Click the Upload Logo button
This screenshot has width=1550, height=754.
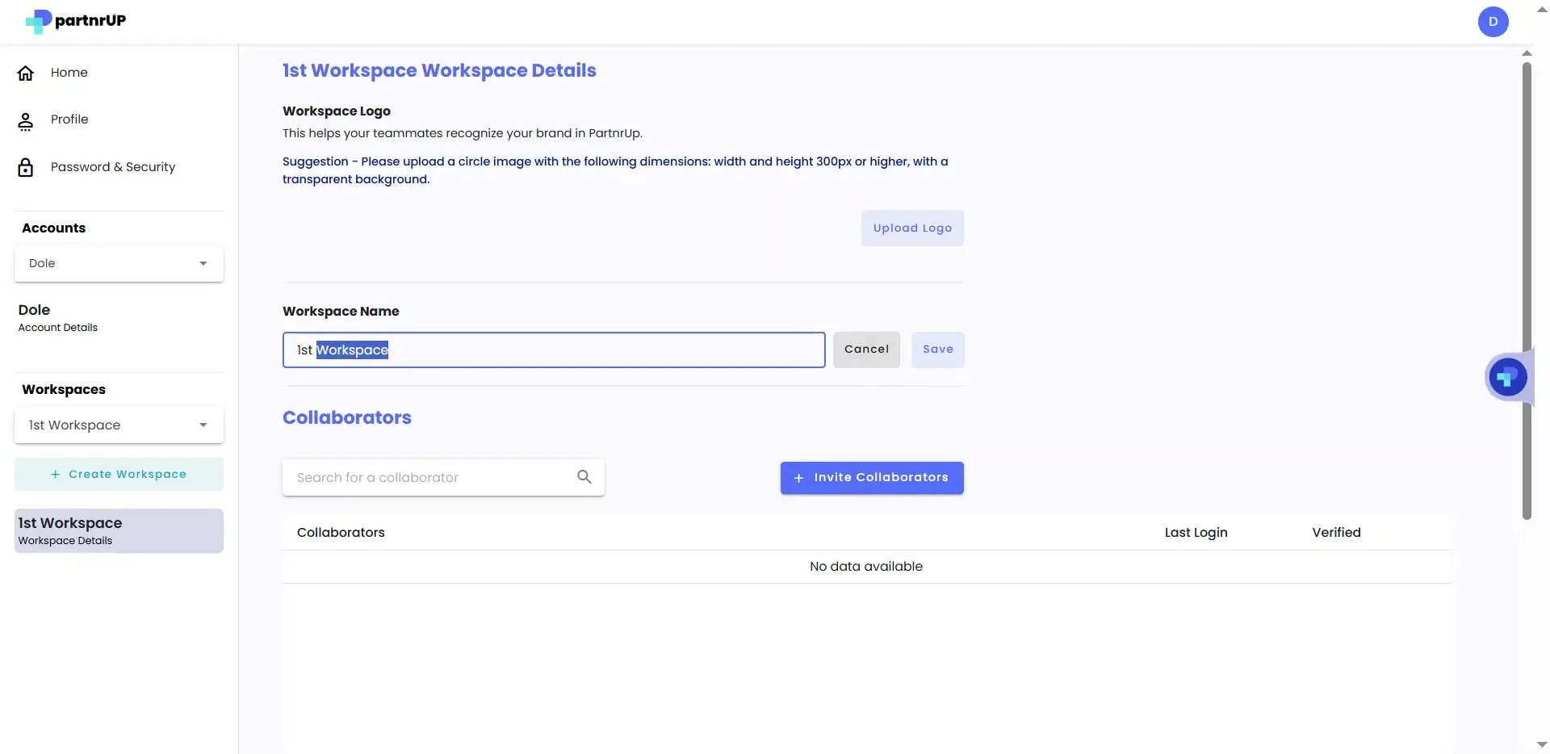click(x=912, y=228)
